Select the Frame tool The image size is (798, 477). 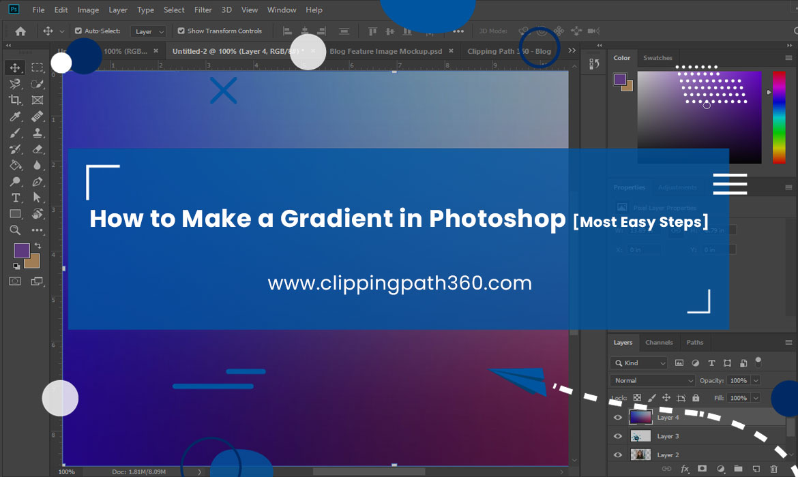[37, 100]
